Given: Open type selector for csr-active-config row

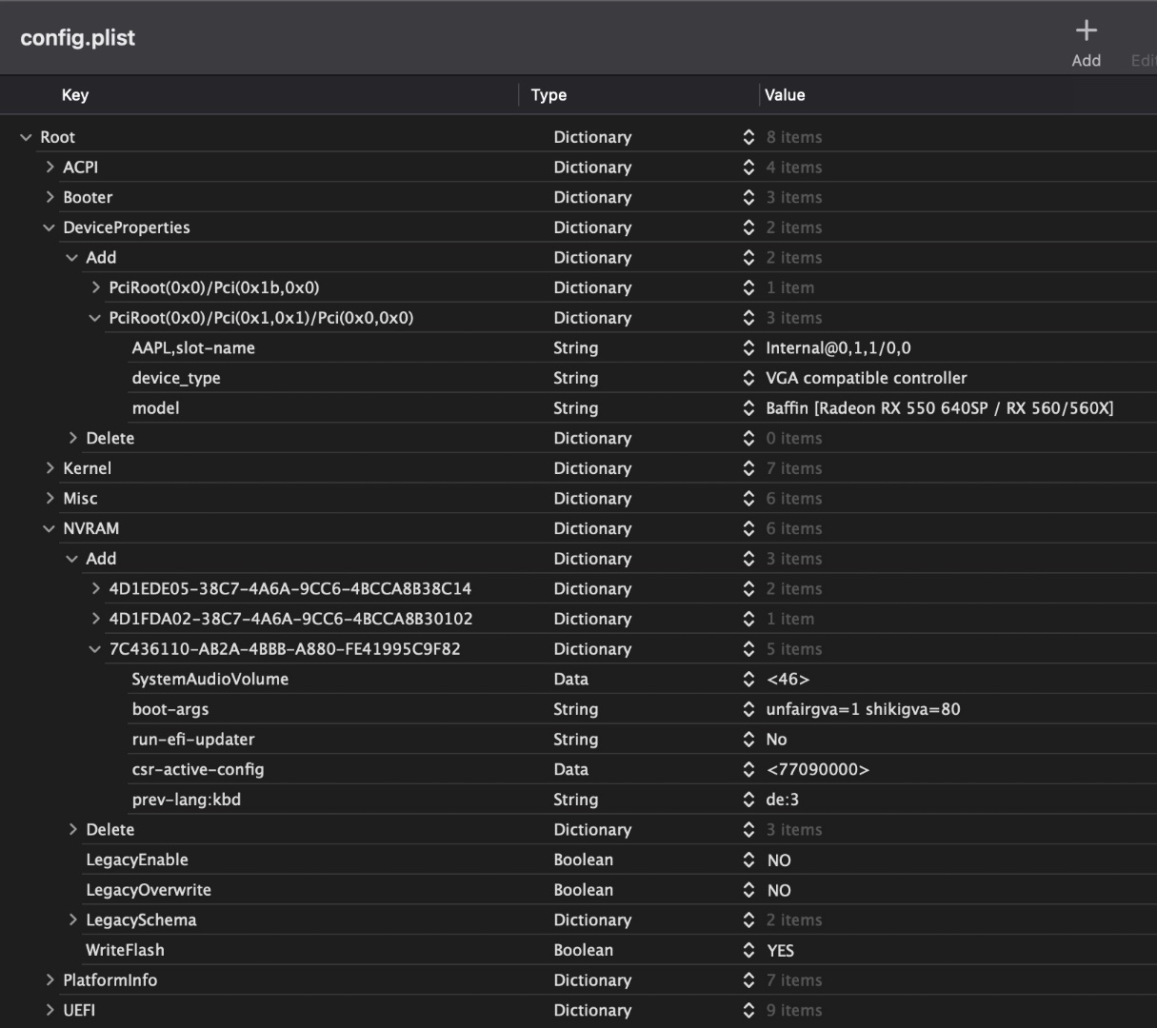Looking at the screenshot, I should point(748,769).
